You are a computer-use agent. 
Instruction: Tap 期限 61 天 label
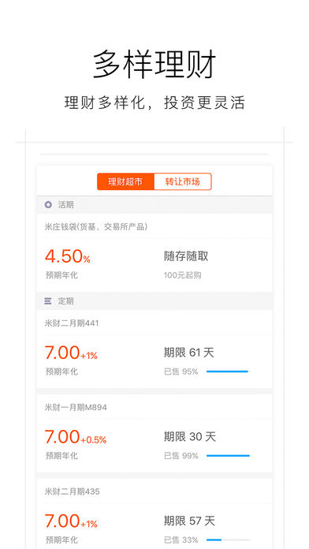click(189, 353)
